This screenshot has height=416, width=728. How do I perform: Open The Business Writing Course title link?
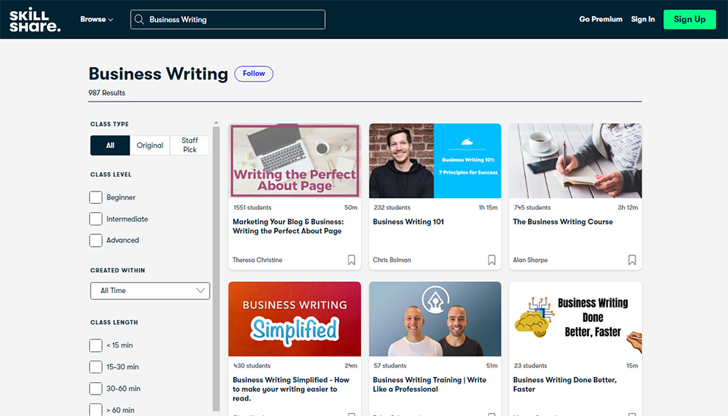pyautogui.click(x=563, y=222)
